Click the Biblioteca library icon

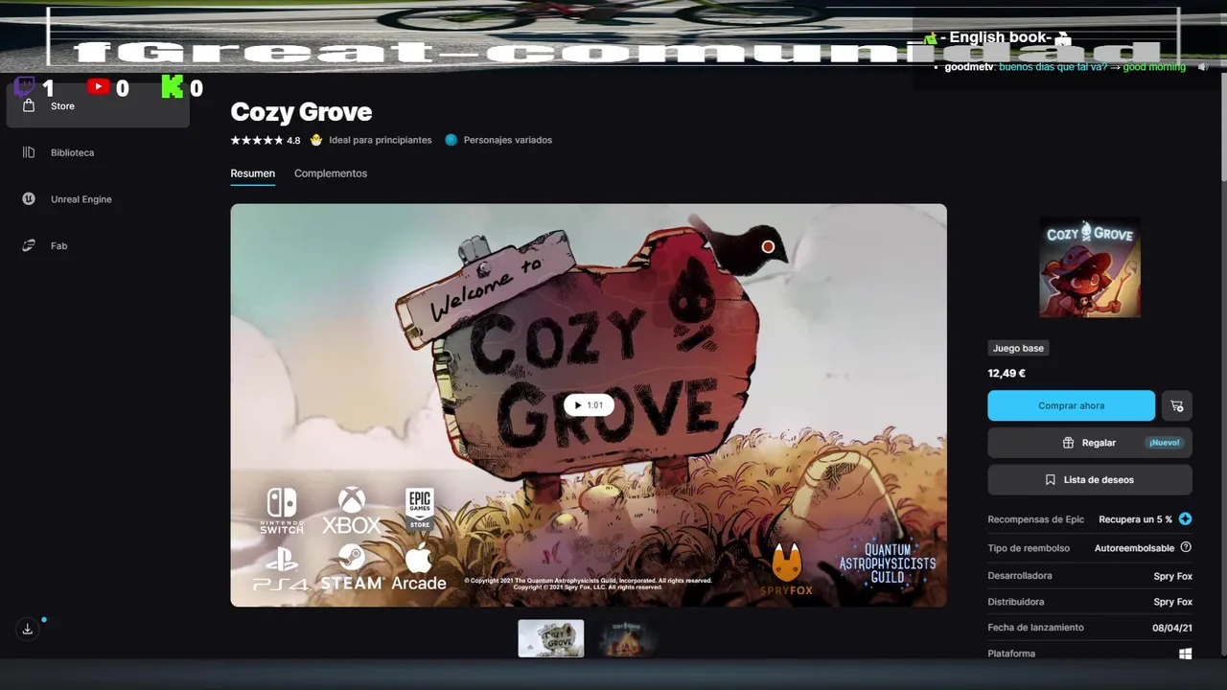coord(29,152)
